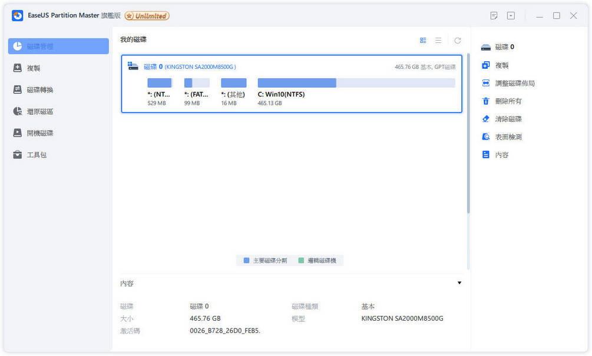Expand the title bar dropdown arrow button
The width and height of the screenshot is (592, 356).
(510, 15)
